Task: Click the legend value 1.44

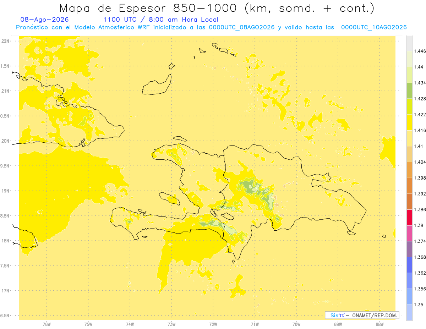Action: pyautogui.click(x=419, y=67)
